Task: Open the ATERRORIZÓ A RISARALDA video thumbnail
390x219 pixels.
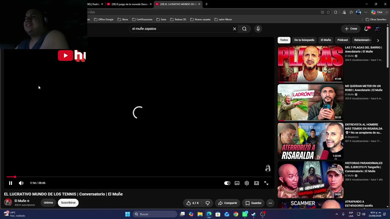Action: (x=310, y=141)
